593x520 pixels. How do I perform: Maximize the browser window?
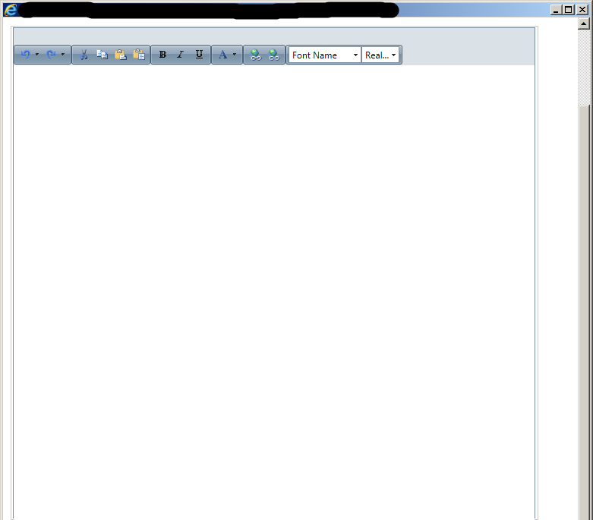click(569, 10)
